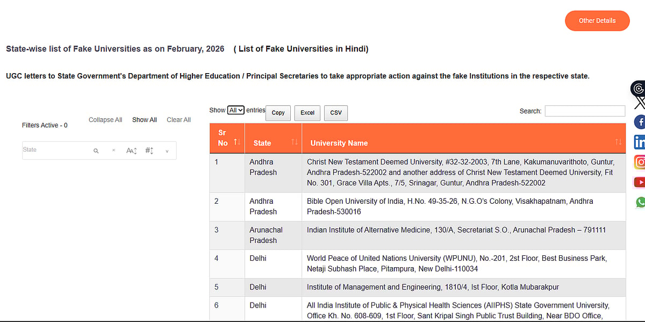Image resolution: width=645 pixels, height=322 pixels.
Task: Click the magnifier icon in the State filter
Action: click(96, 151)
